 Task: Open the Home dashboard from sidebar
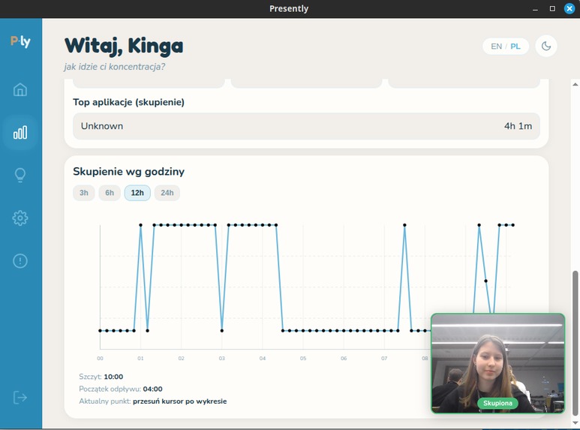pos(20,89)
